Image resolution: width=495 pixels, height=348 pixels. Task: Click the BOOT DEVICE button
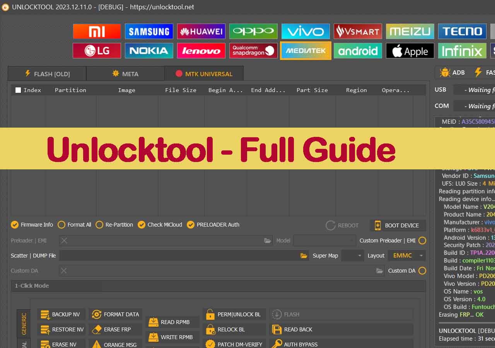398,225
